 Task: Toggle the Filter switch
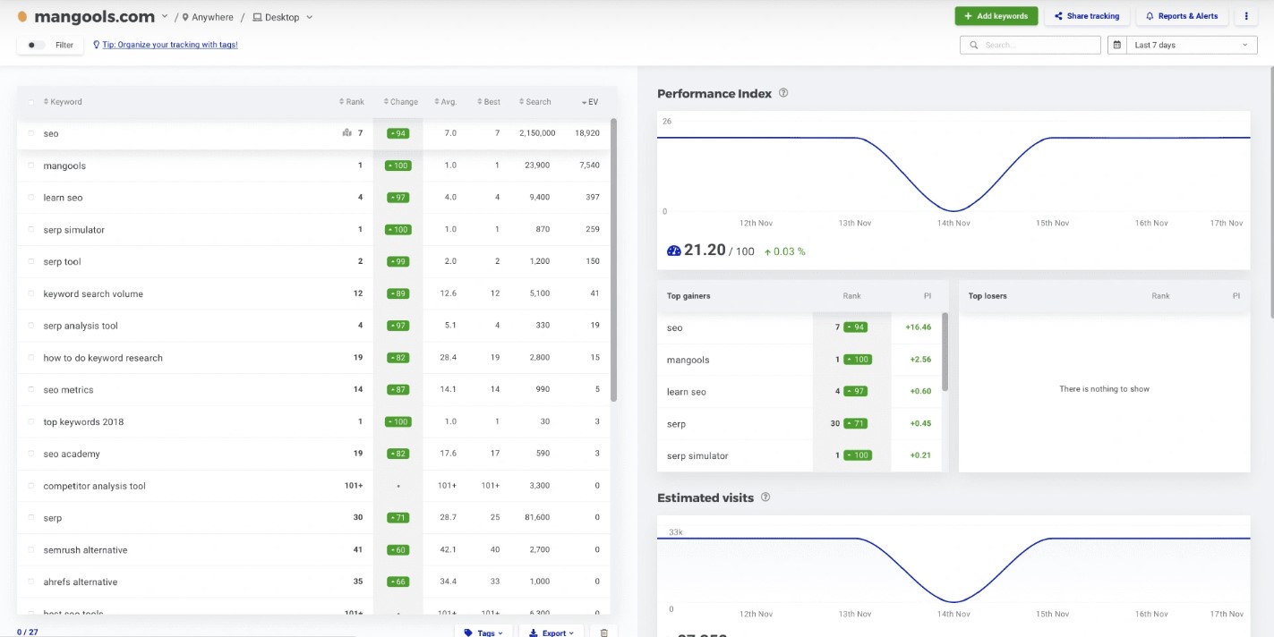tap(36, 45)
